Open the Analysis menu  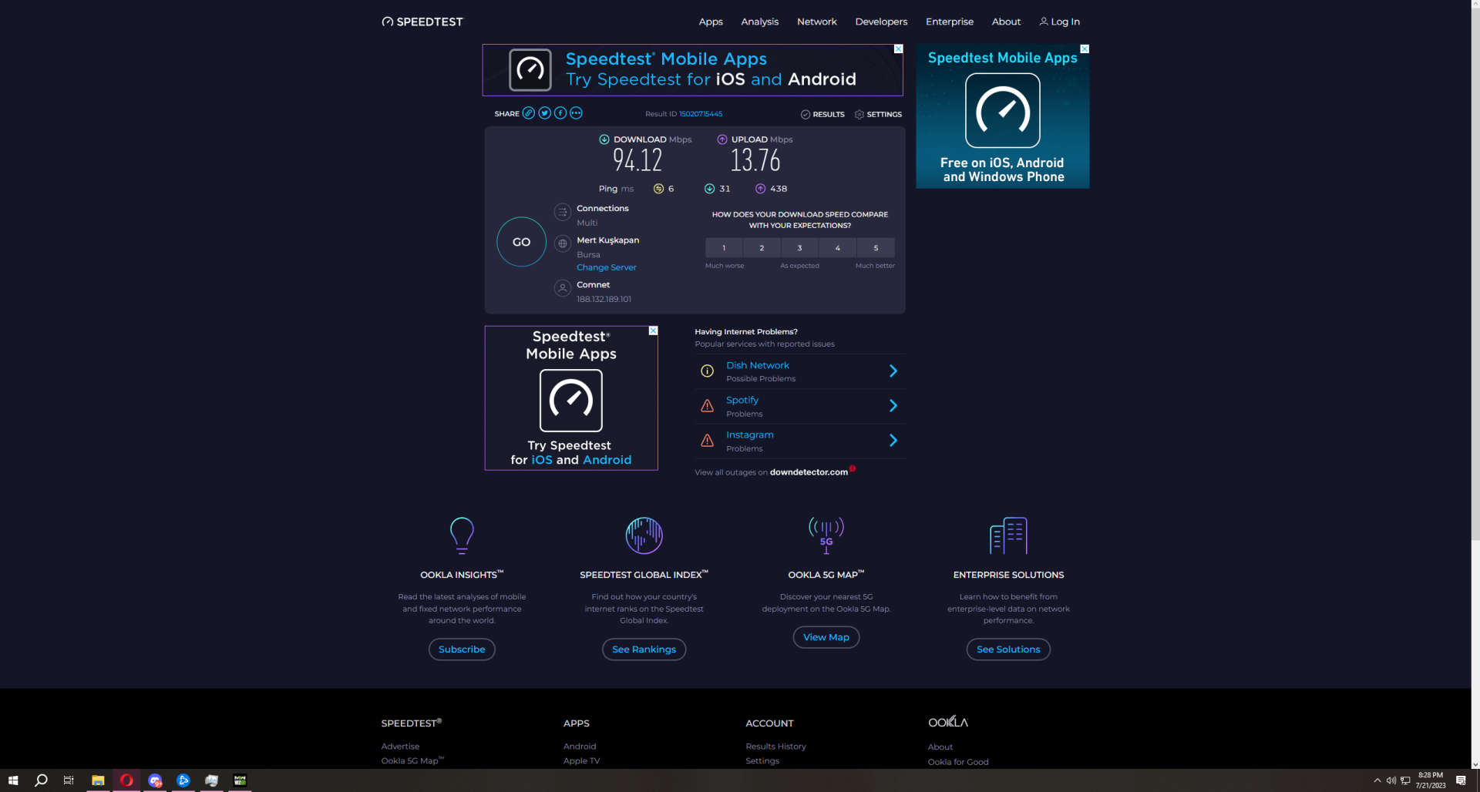click(x=760, y=22)
